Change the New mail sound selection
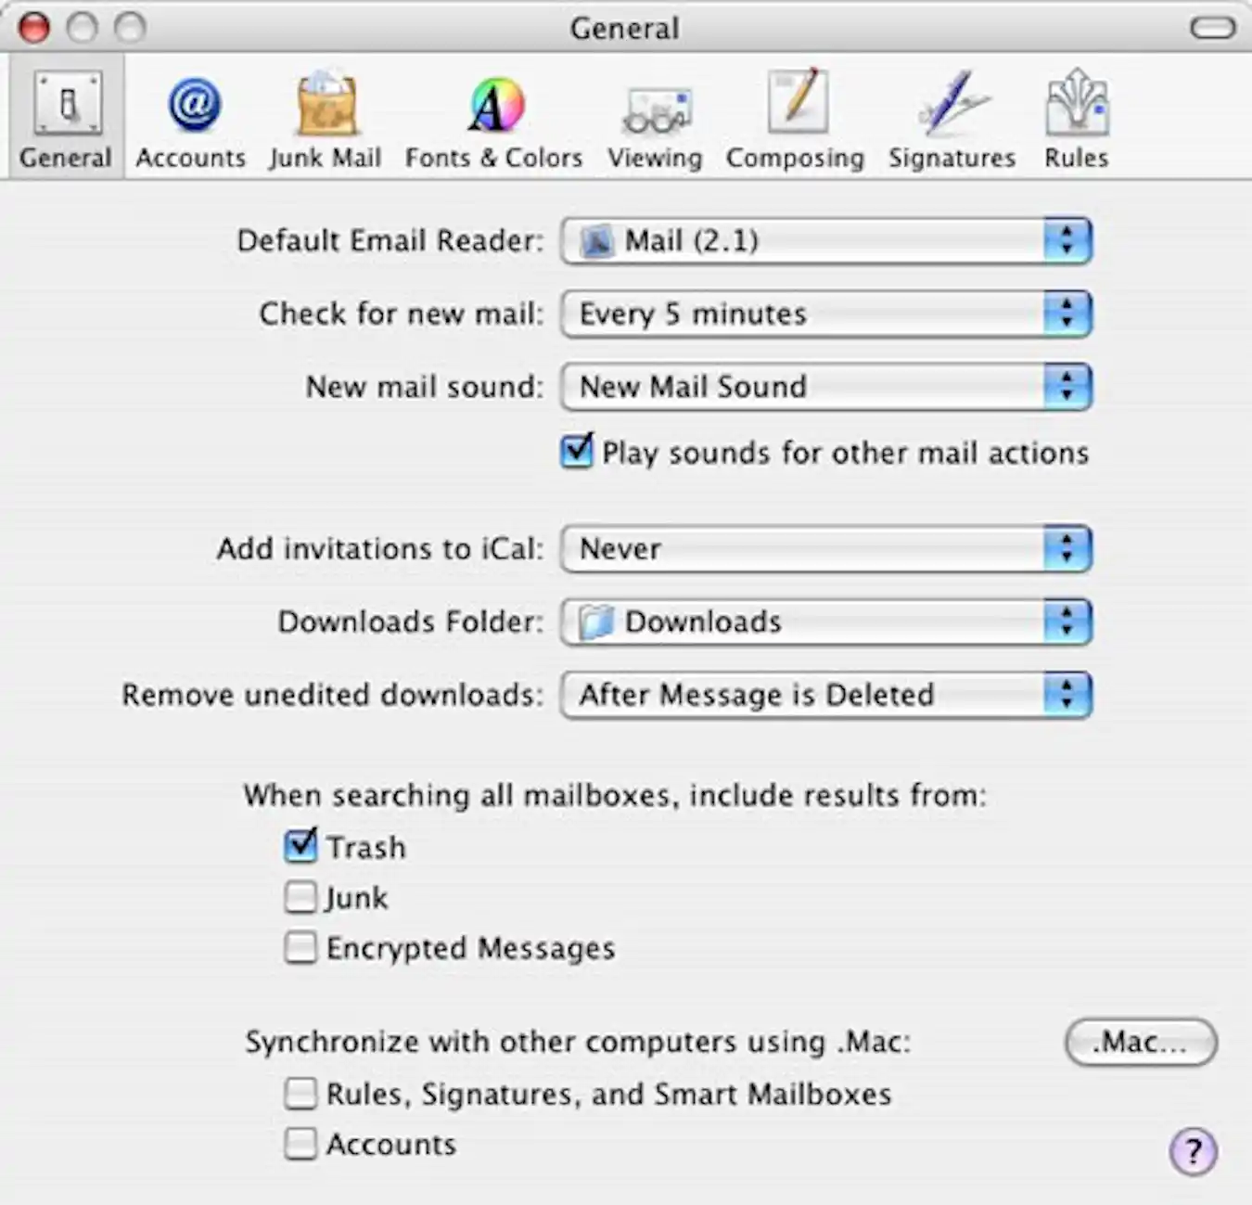The image size is (1252, 1205). (825, 387)
